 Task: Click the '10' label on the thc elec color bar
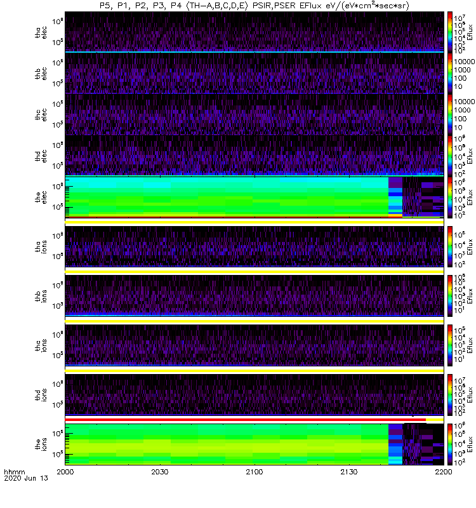[x=458, y=128]
